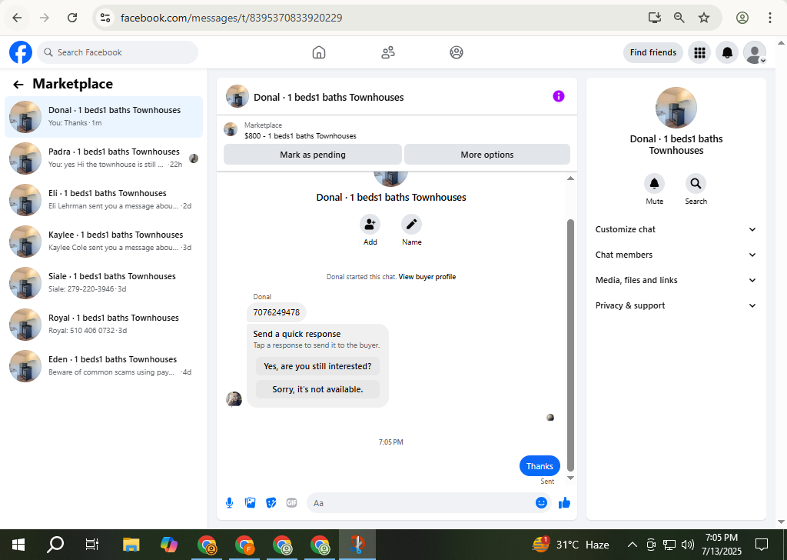The height and width of the screenshot is (560, 787).
Task: Expand Privacy & support section
Action: (x=676, y=305)
